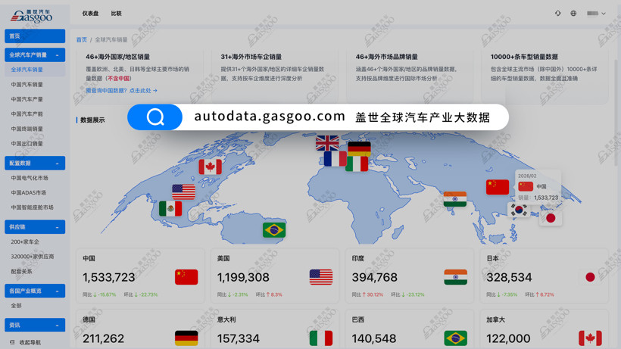This screenshot has height=349, width=621.
Task: Click the 中国 sales card showing 1,533,723
Action: (x=141, y=276)
